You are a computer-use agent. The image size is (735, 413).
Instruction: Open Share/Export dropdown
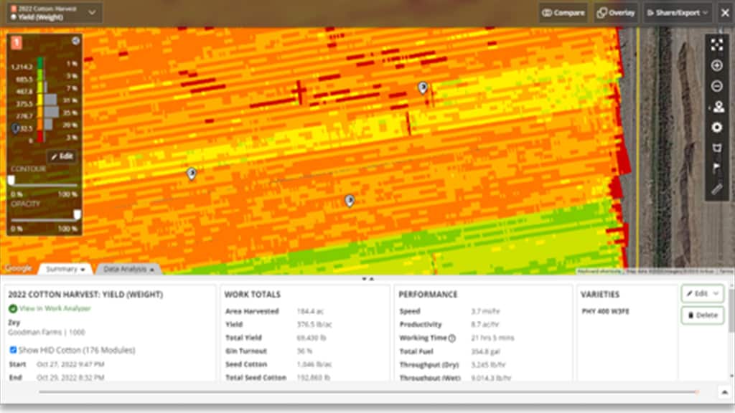click(x=677, y=13)
